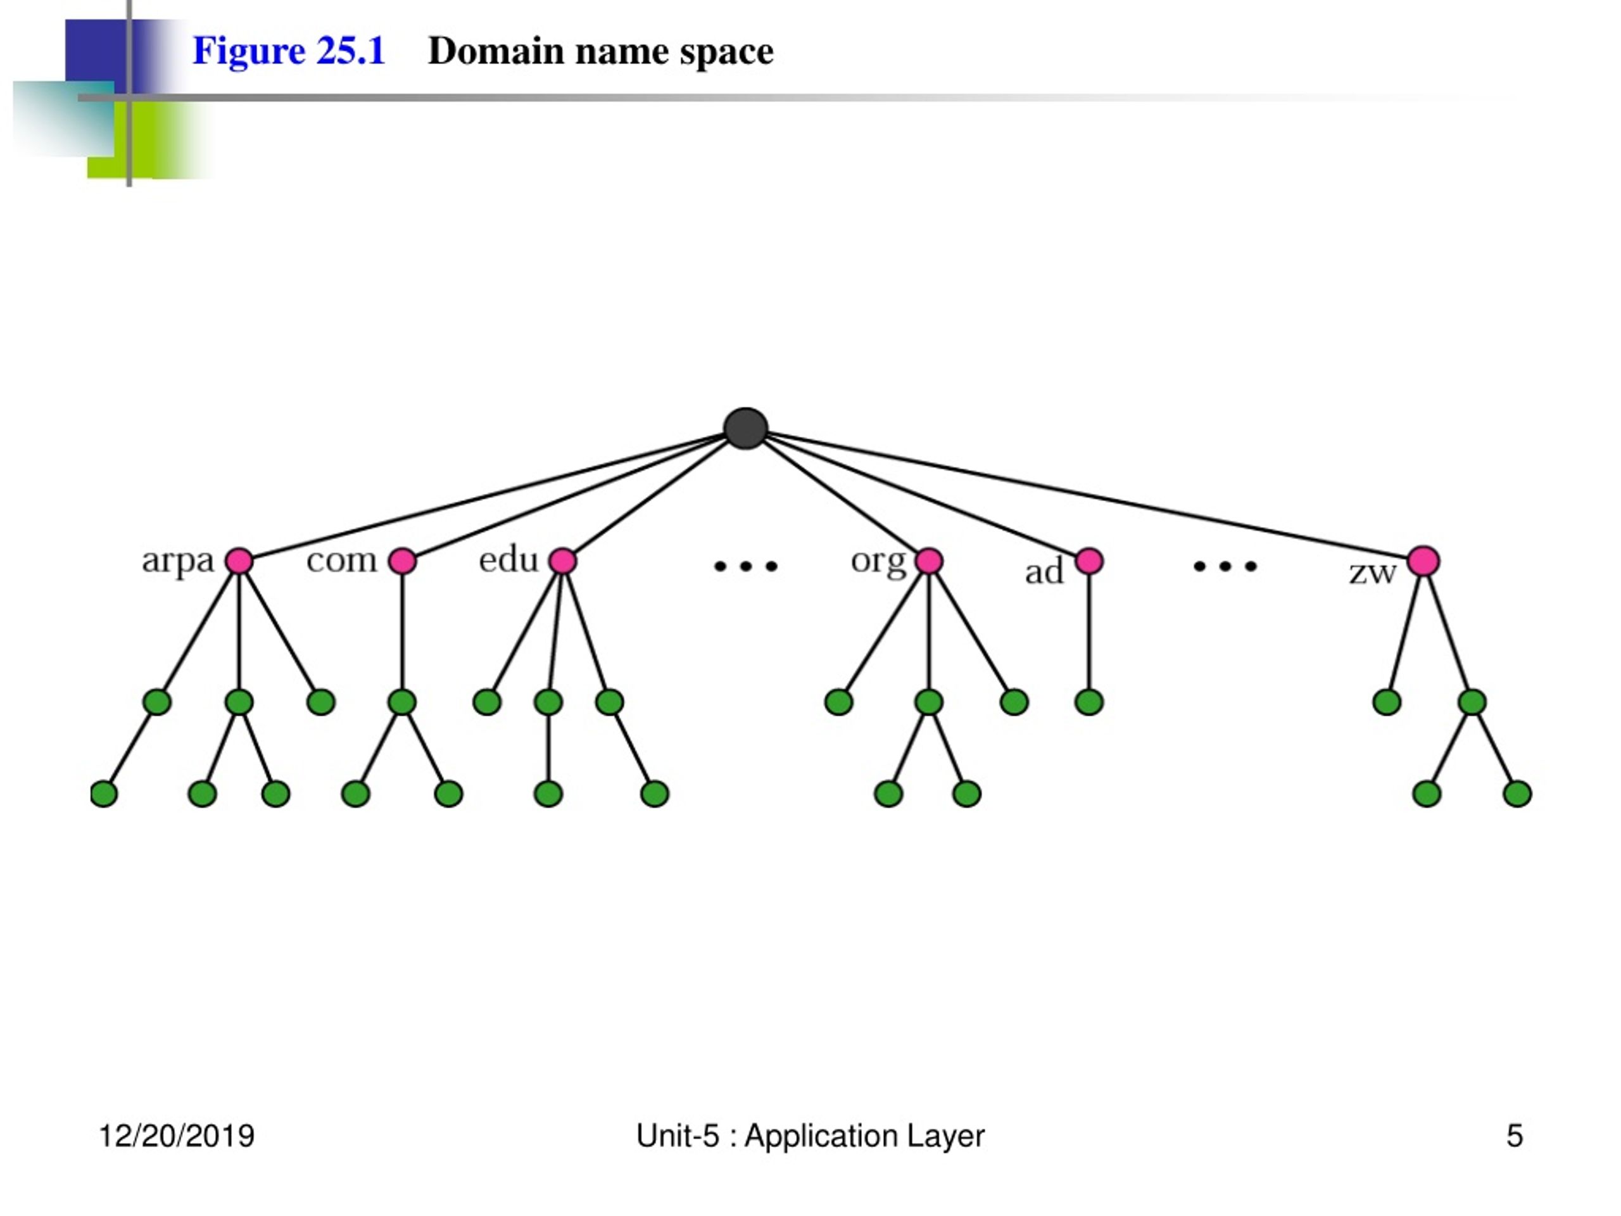Click the green node directly below com
This screenshot has height=1216, width=1621.
[401, 702]
